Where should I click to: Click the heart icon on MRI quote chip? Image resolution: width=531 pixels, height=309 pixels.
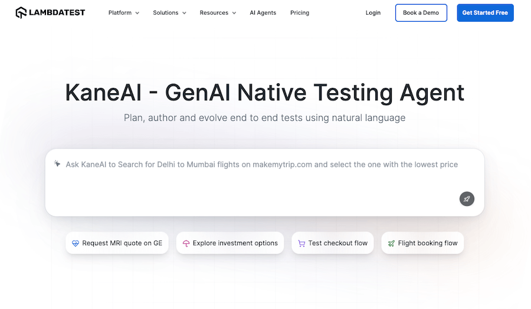pyautogui.click(x=76, y=243)
